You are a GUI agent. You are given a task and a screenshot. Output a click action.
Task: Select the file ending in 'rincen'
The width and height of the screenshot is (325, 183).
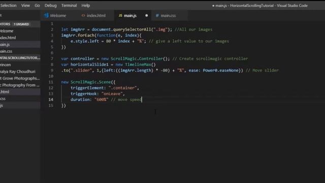click(x=20, y=65)
